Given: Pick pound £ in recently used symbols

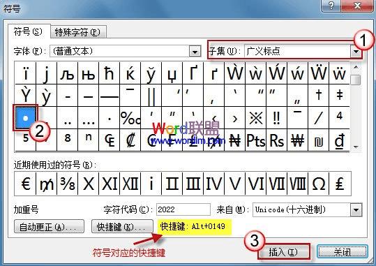Looking at the screenshot, I should [x=340, y=184].
